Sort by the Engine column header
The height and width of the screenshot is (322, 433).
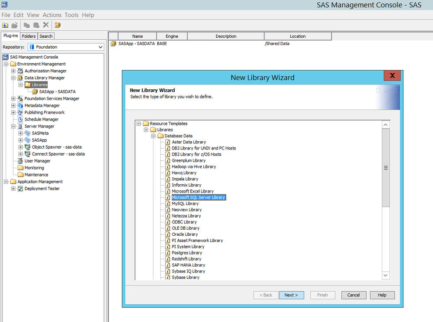pyautogui.click(x=172, y=36)
